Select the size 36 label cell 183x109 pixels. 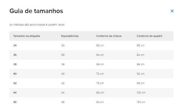tap(15, 55)
